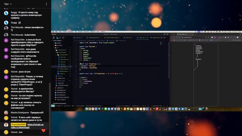This screenshot has height=136, width=242.
Task: Open MapView.tsx in the file tree
Action: (65, 60)
